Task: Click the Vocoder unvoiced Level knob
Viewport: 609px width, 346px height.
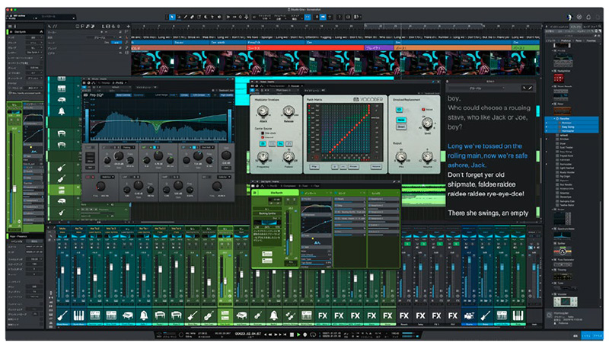Action: [x=427, y=123]
